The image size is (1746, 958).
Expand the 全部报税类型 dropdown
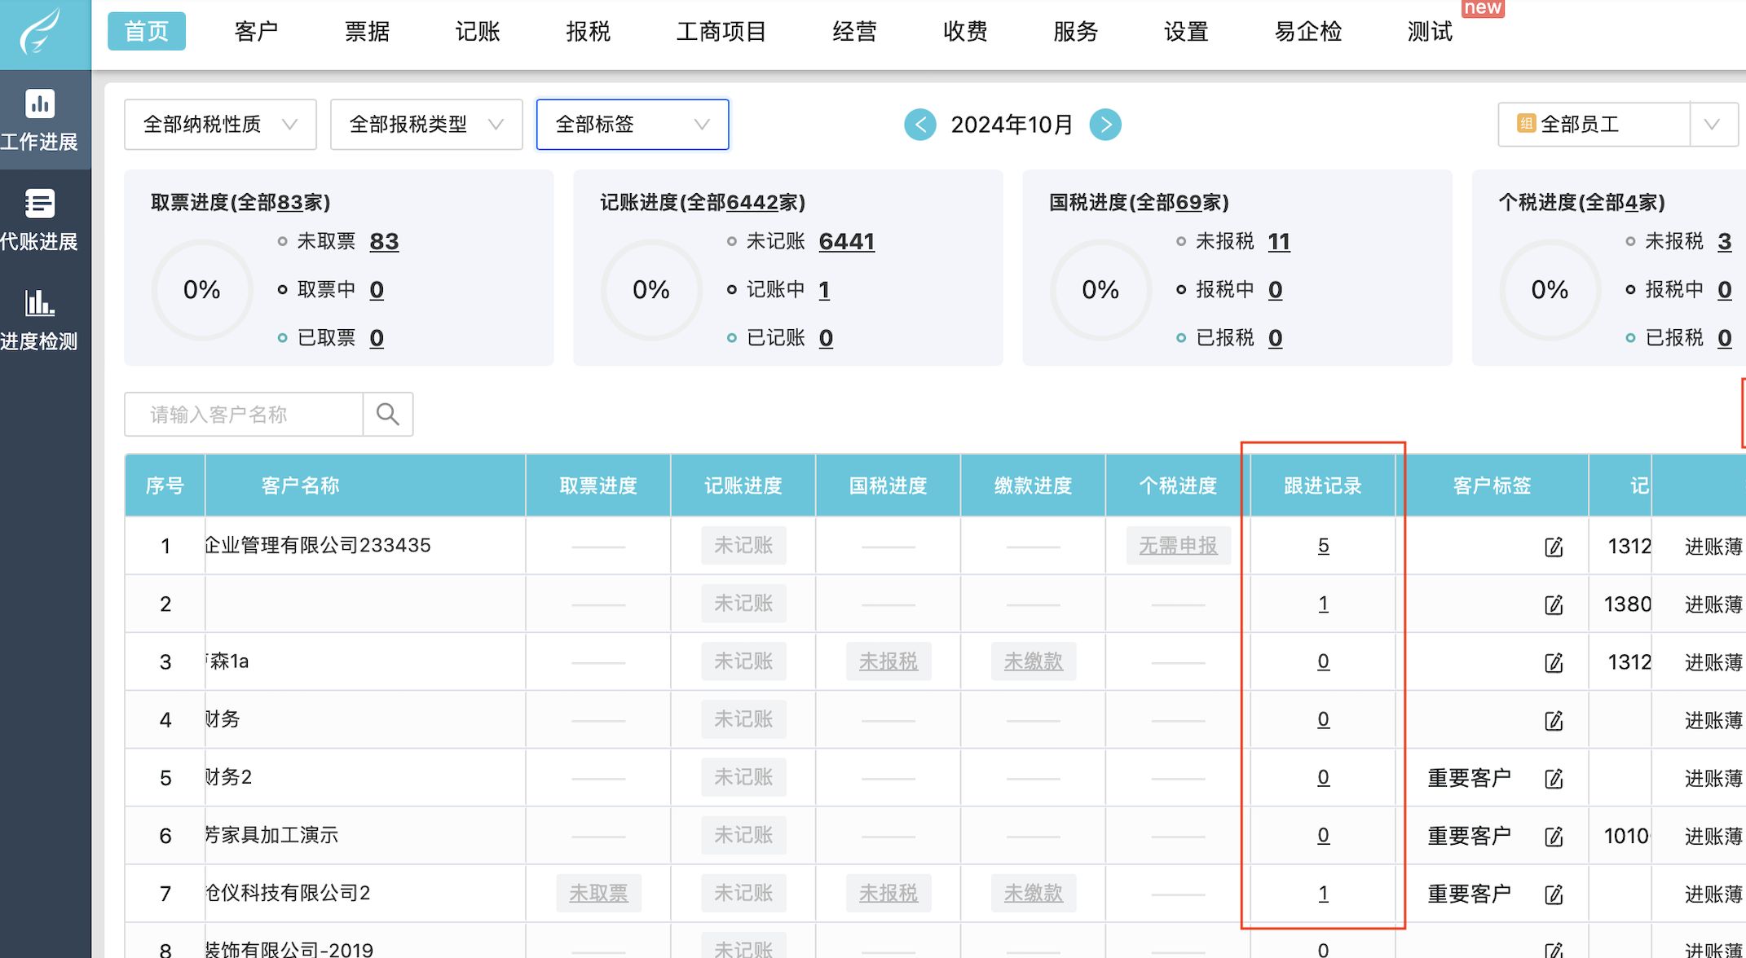426,125
